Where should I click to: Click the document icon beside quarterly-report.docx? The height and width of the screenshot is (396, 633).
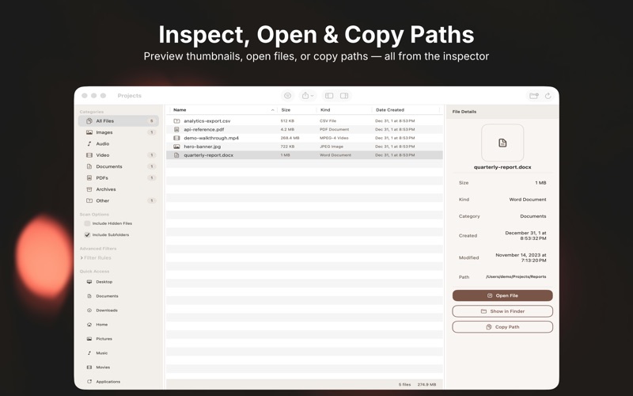click(x=176, y=154)
